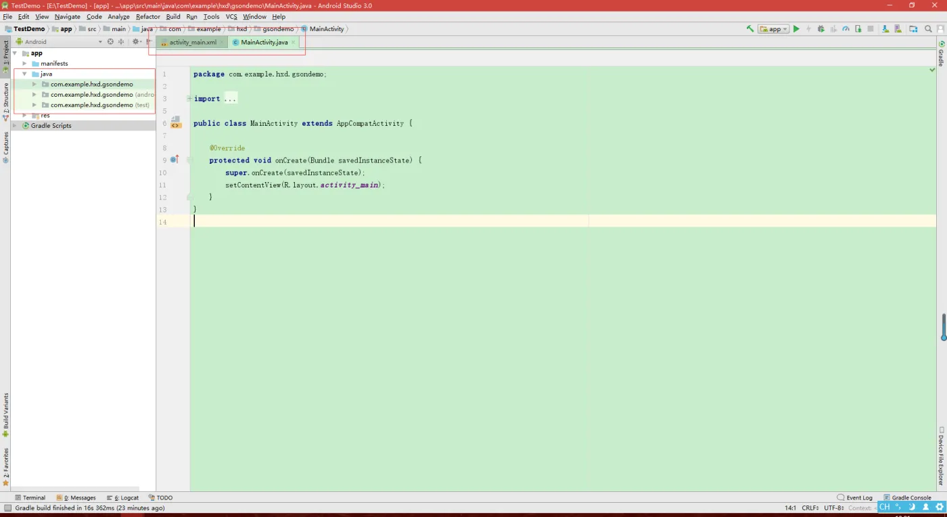Viewport: 947px width, 517px height.
Task: Hide Project panel with hide icon
Action: click(148, 41)
